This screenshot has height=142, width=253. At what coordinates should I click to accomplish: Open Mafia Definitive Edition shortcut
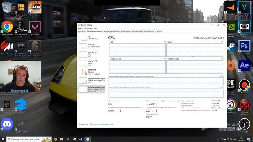[x=35, y=9]
